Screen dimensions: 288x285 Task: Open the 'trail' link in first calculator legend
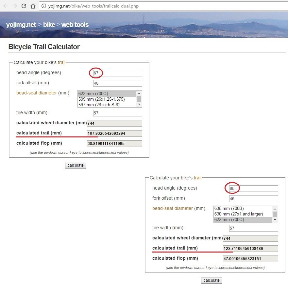coord(61,62)
